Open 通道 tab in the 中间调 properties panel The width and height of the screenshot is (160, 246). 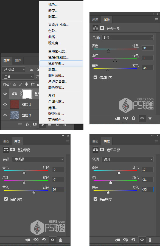click(6, 141)
